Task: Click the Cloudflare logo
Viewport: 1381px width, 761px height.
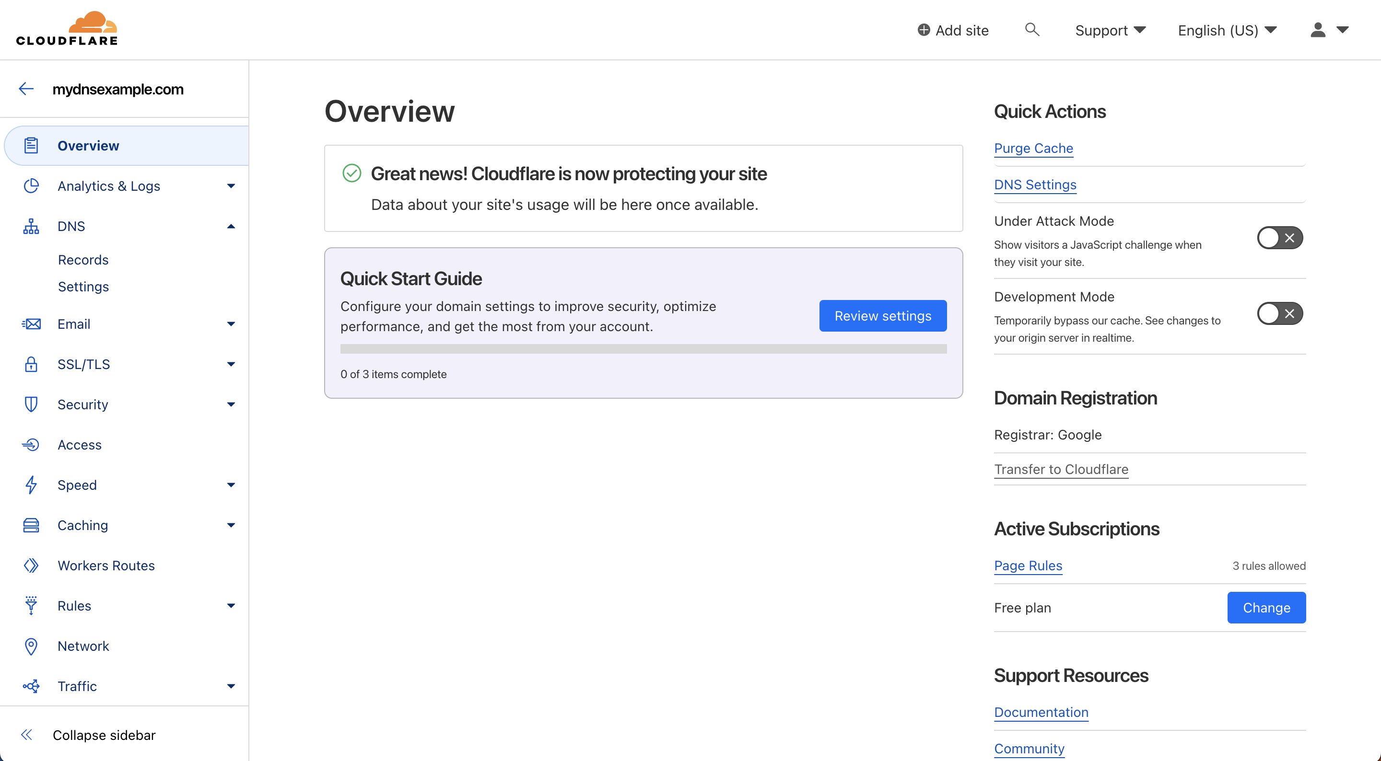Action: tap(66, 28)
